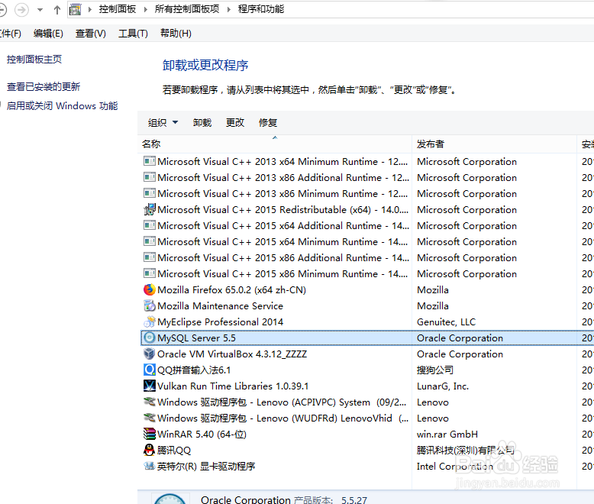Sort by 发布者 column header

pos(494,144)
